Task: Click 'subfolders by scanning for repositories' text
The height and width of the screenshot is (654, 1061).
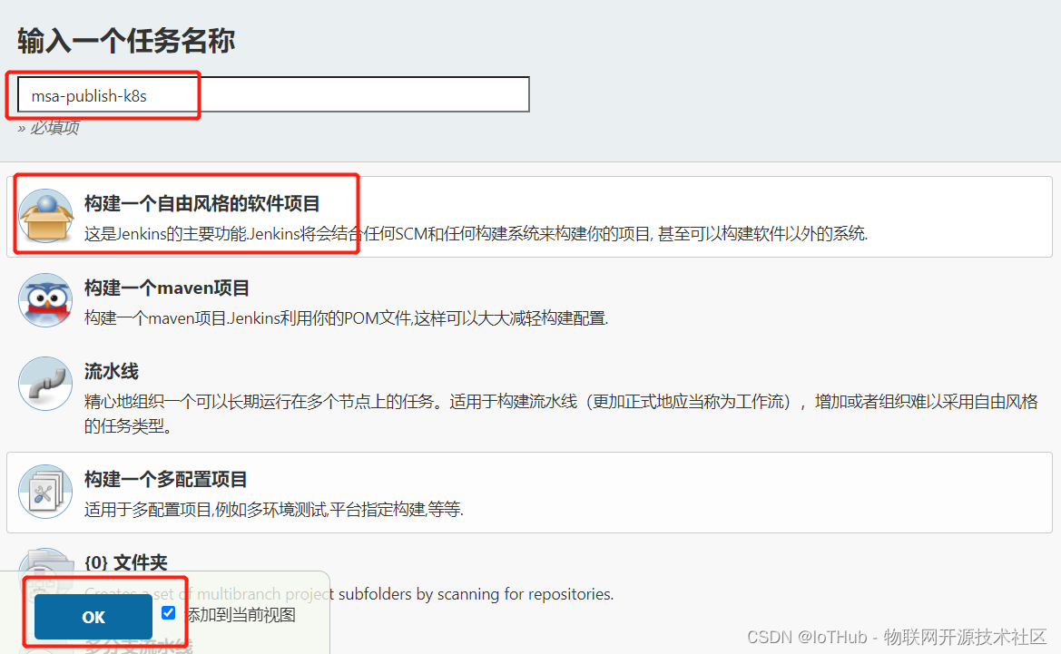Action: point(476,594)
